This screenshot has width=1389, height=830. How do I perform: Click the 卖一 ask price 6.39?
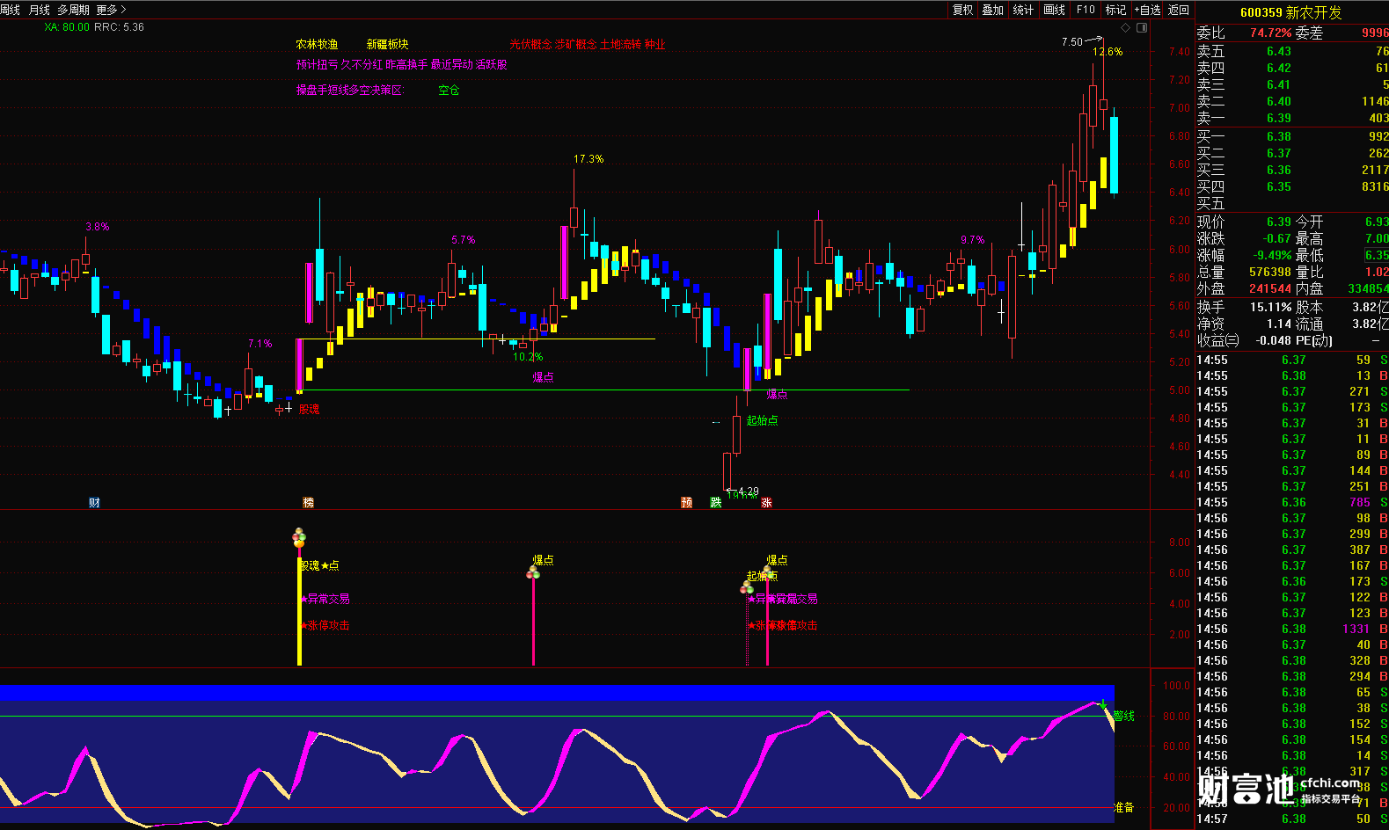click(x=1279, y=118)
